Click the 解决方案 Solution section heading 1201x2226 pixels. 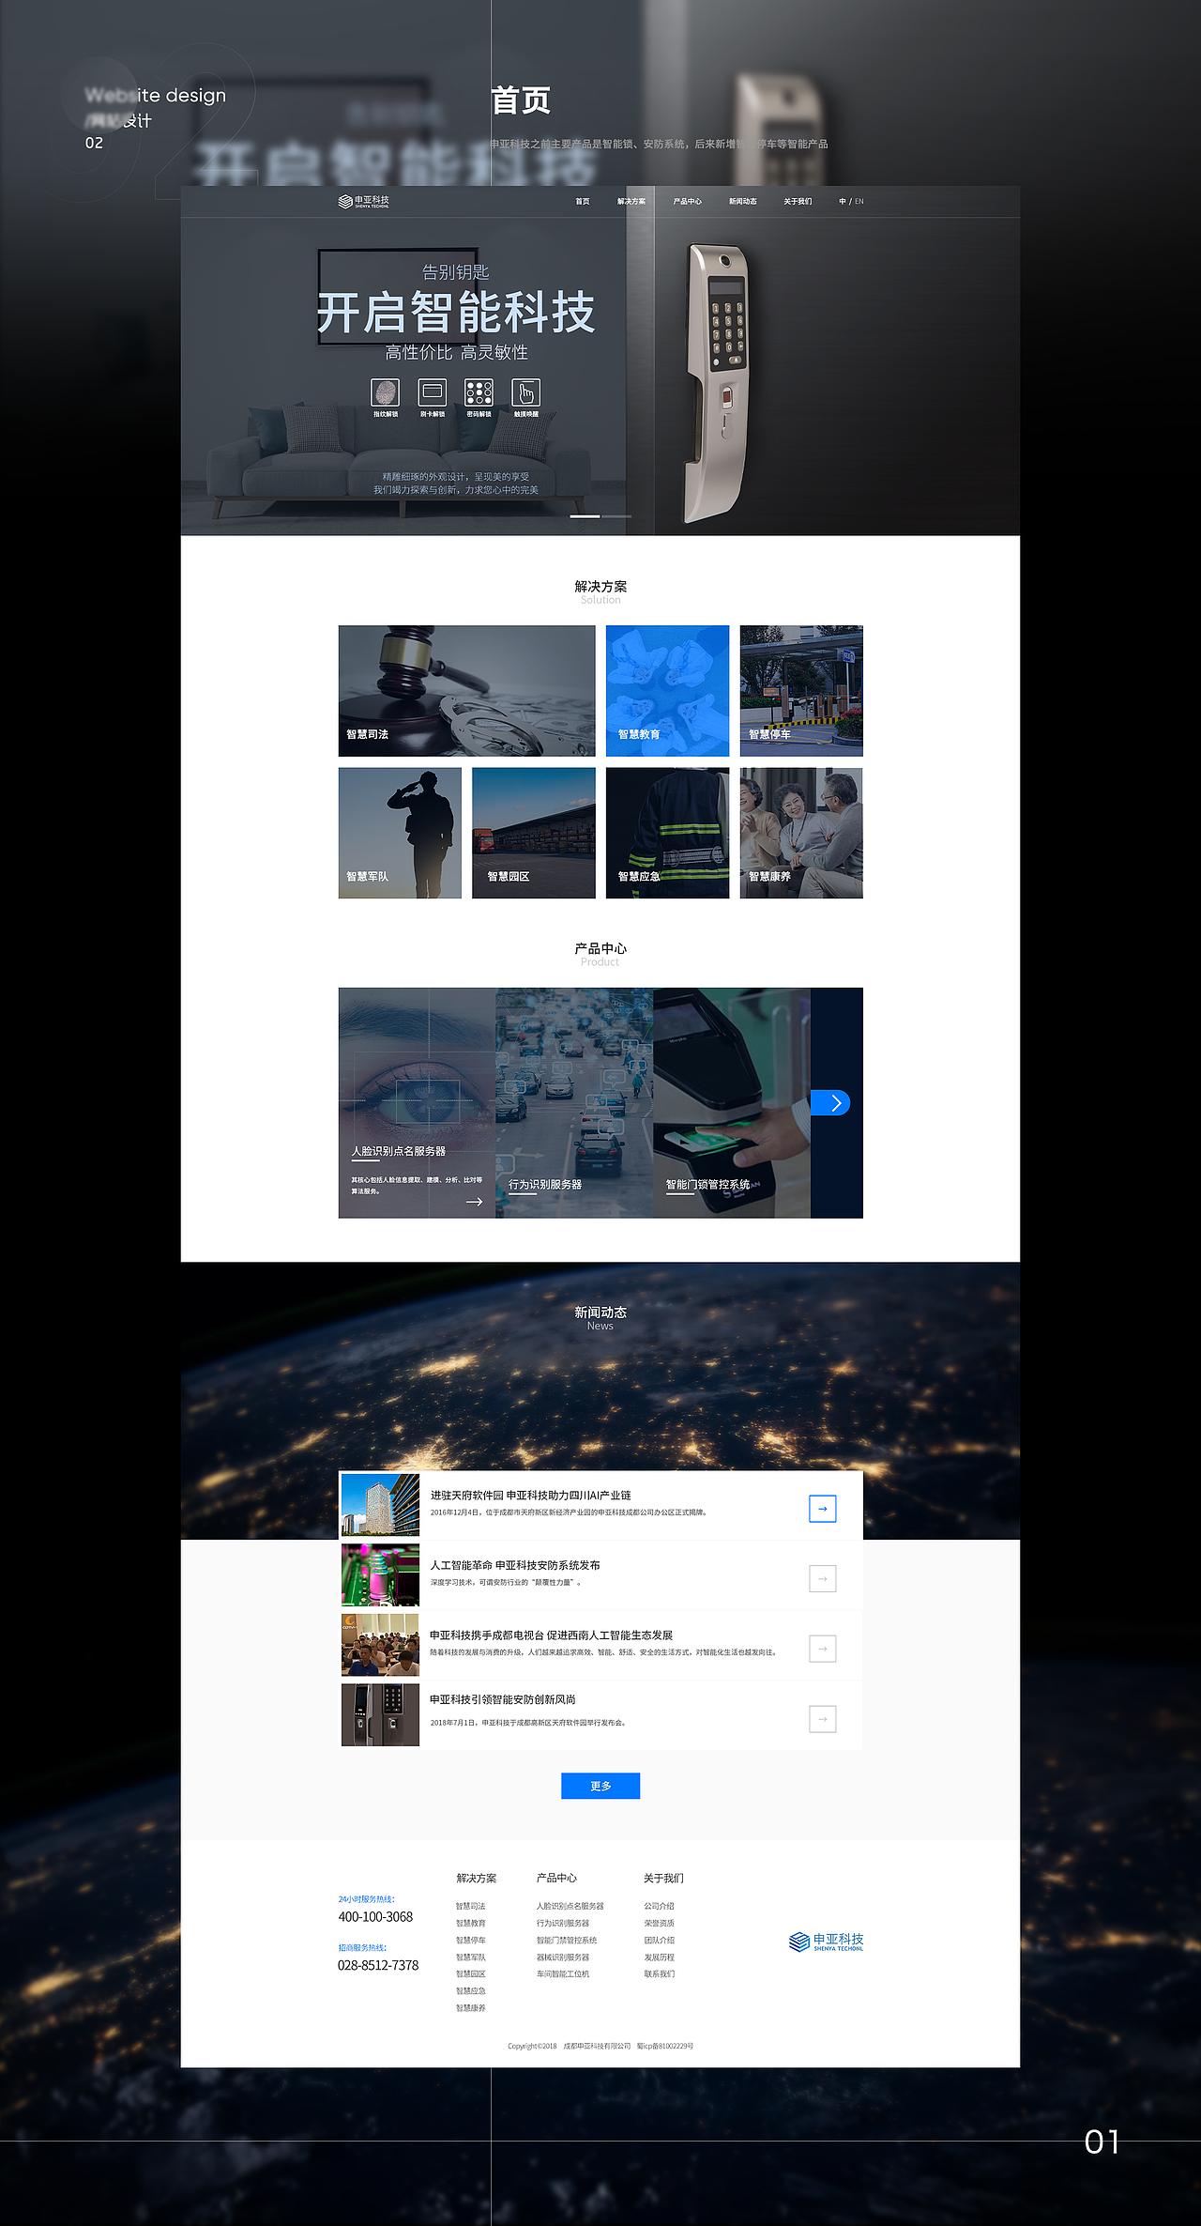point(600,591)
